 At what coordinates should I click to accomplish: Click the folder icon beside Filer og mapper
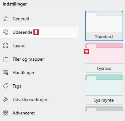6,59
